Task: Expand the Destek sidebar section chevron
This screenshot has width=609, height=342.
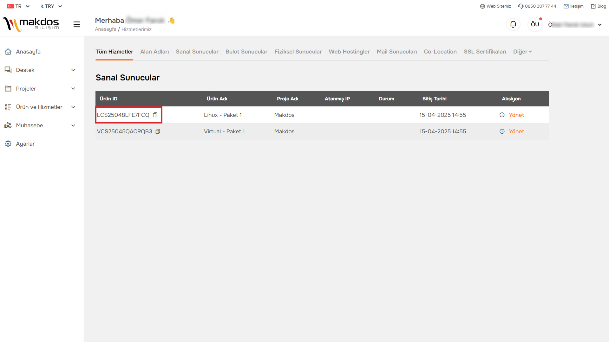Action: click(73, 70)
